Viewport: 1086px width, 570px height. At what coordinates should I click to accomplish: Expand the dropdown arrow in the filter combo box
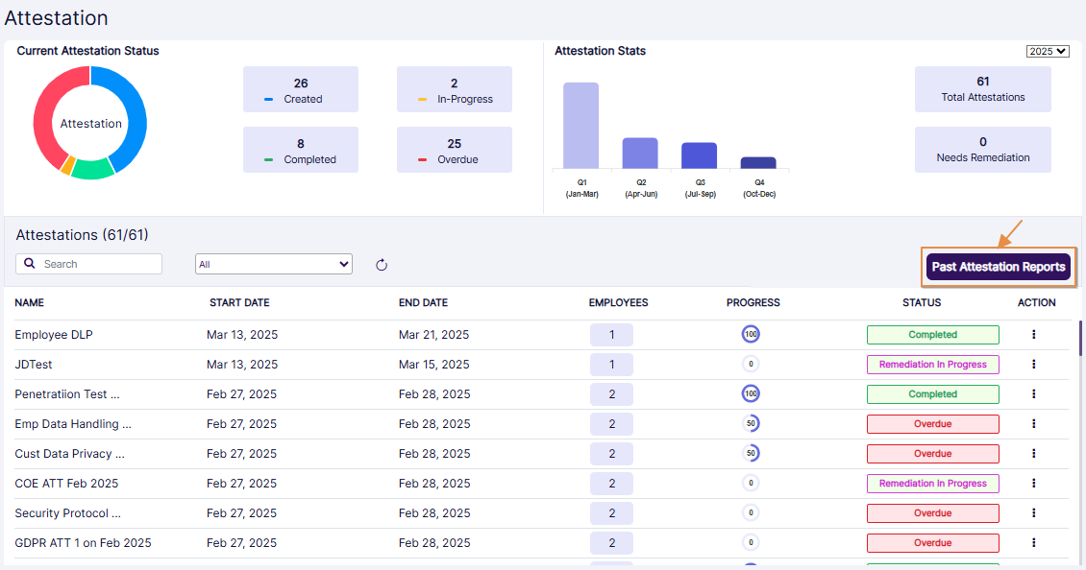[x=343, y=263]
